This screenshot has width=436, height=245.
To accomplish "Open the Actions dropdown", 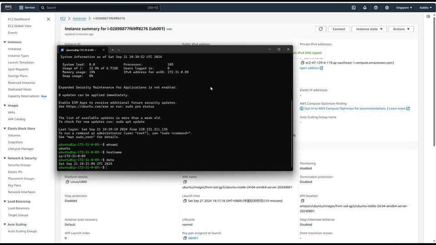I will click(x=401, y=29).
